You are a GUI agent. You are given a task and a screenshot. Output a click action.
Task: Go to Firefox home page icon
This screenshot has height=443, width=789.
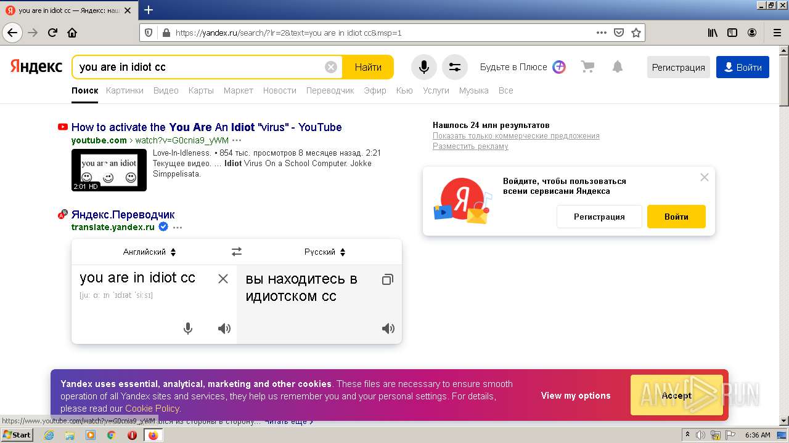point(72,33)
